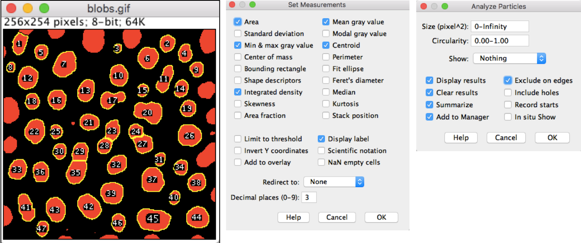The height and width of the screenshot is (243, 581).
Task: Click Help in Set Measurements dialog
Action: [294, 217]
